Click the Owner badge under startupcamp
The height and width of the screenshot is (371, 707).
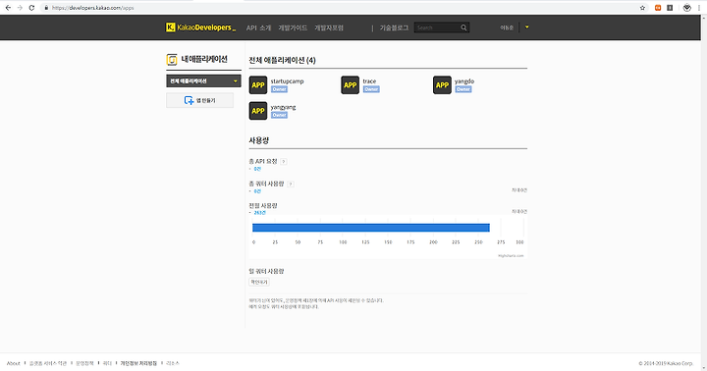click(x=279, y=89)
